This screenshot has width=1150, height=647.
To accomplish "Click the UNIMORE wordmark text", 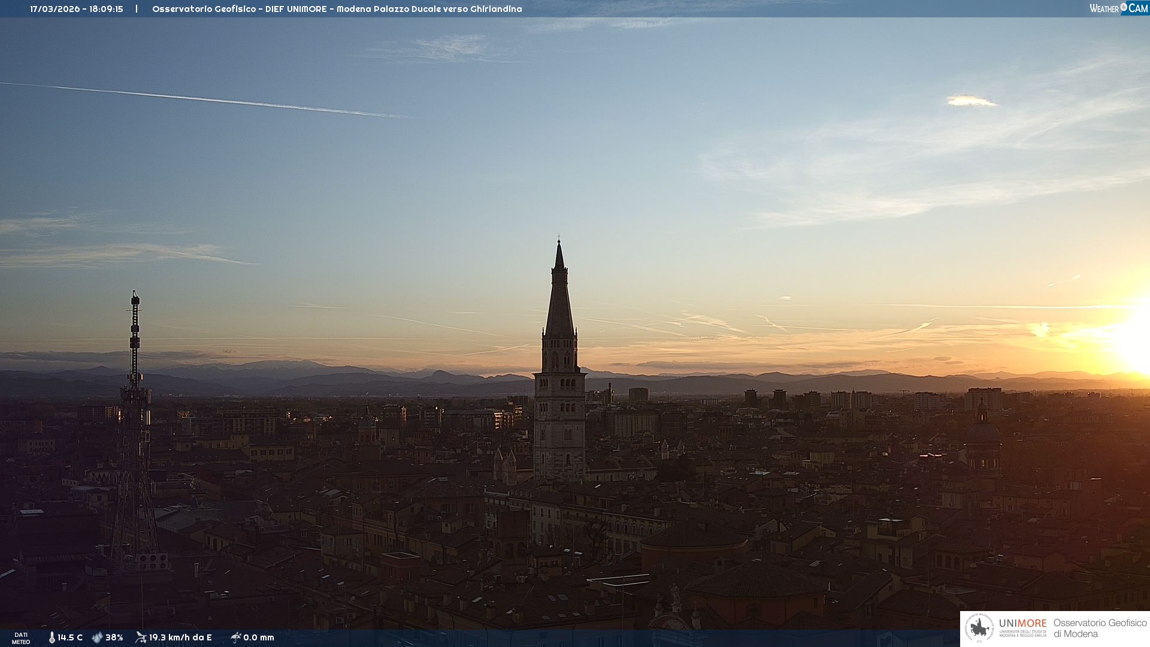I will click(x=1022, y=624).
